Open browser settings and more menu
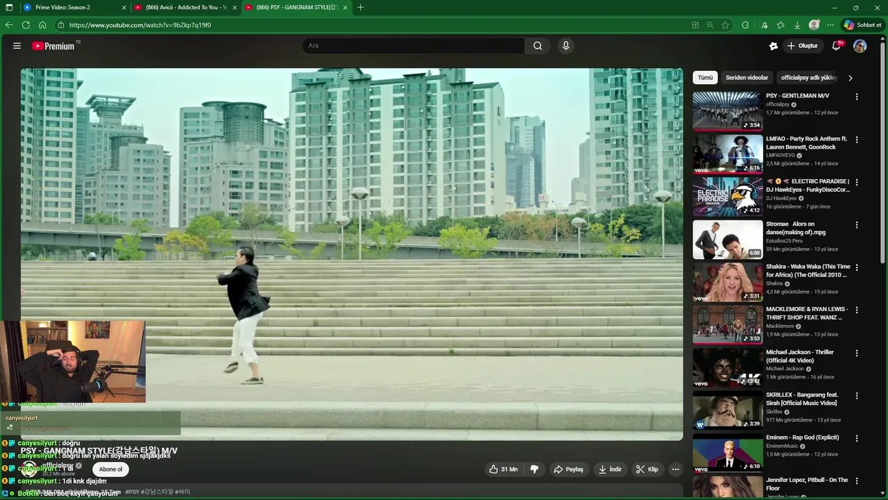This screenshot has height=500, width=888. click(x=830, y=25)
